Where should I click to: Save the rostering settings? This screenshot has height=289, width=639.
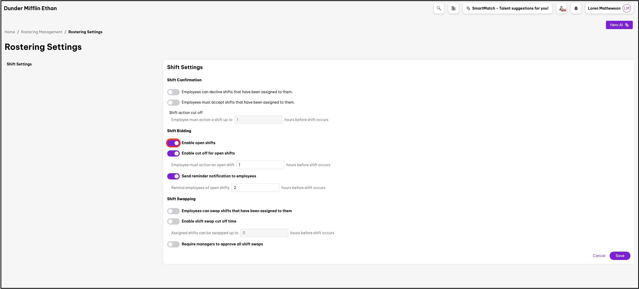619,256
